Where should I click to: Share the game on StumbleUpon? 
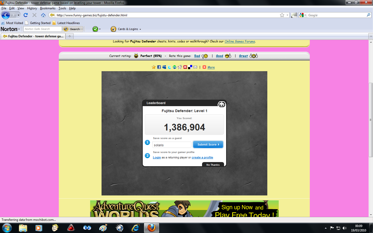click(175, 67)
